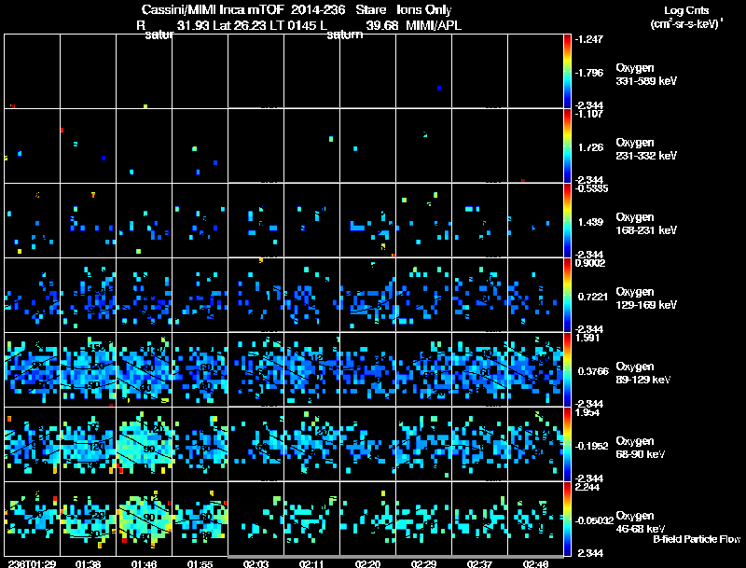The width and height of the screenshot is (746, 568).
Task: Select the 01:46 time label on the axis
Action: click(145, 563)
